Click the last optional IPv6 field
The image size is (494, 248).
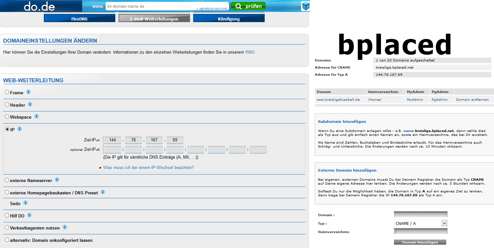point(258,150)
